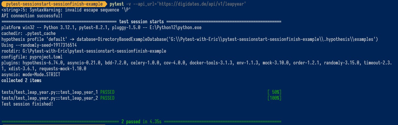This screenshot has width=398, height=125.
Task: Click the [100%] progress indicator
Action: coord(274,98)
